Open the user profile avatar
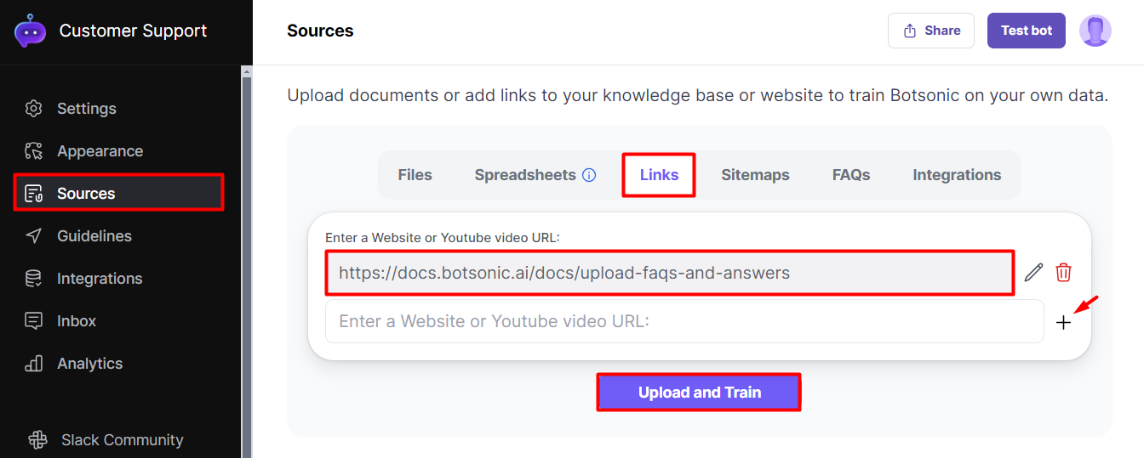This screenshot has height=458, width=1144. pyautogui.click(x=1095, y=31)
